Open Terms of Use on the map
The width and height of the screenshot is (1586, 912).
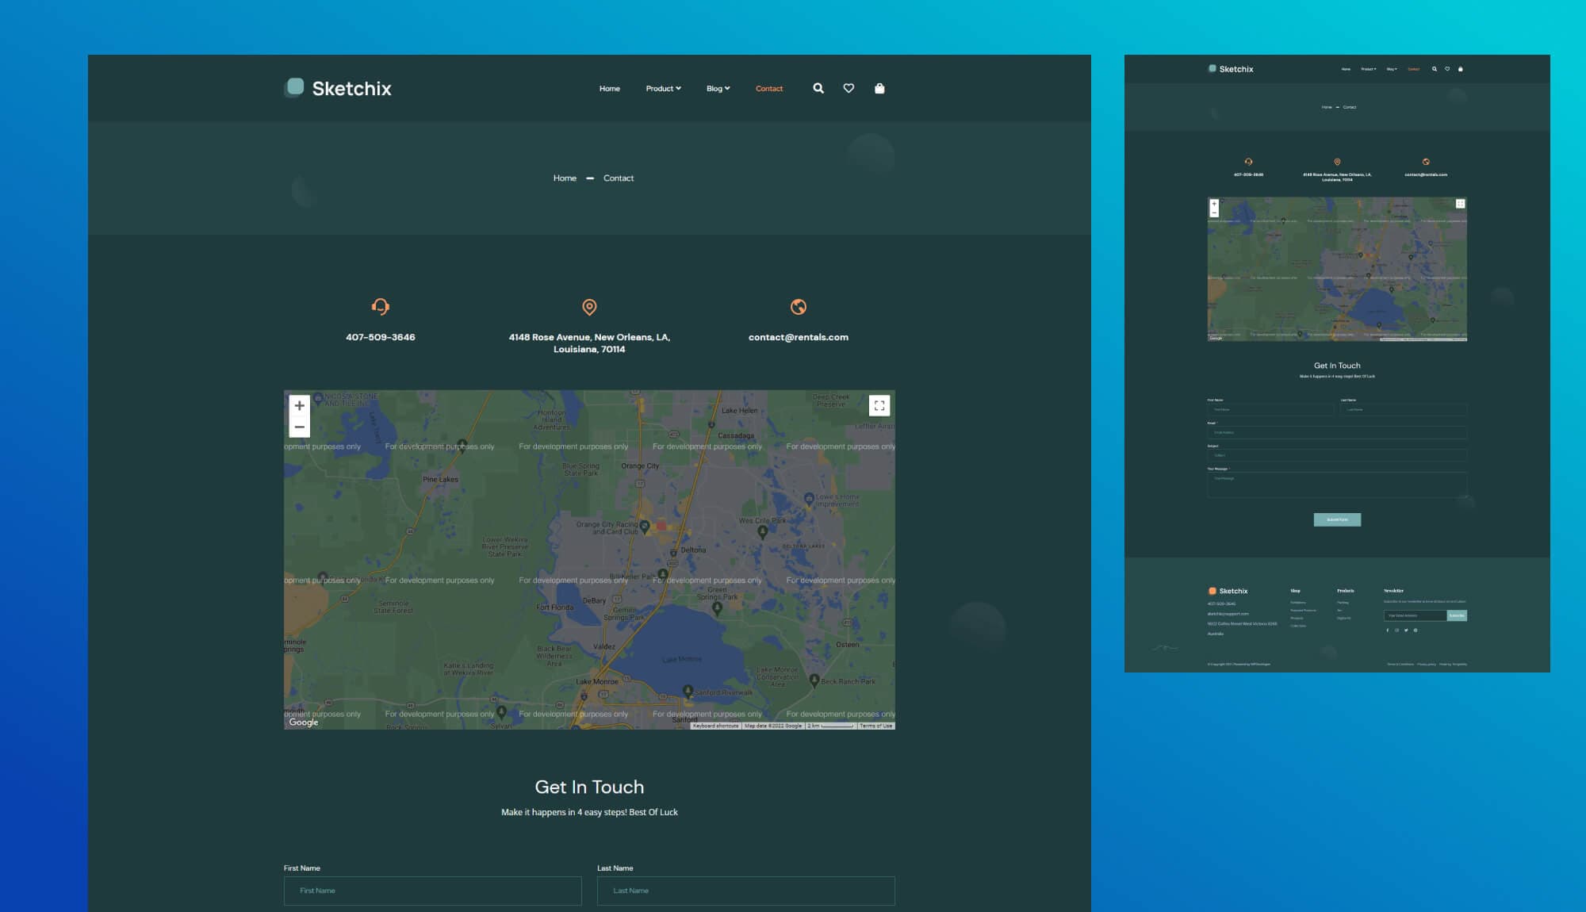[x=876, y=726]
